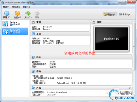Open the 控制(M) menu
The height and width of the screenshot is (102, 137).
click(x=16, y=7)
